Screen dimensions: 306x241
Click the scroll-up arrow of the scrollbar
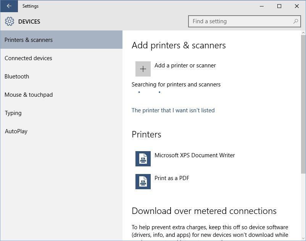(303, 33)
